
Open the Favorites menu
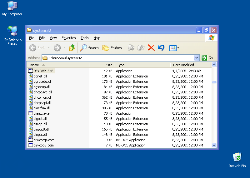pos(68,38)
